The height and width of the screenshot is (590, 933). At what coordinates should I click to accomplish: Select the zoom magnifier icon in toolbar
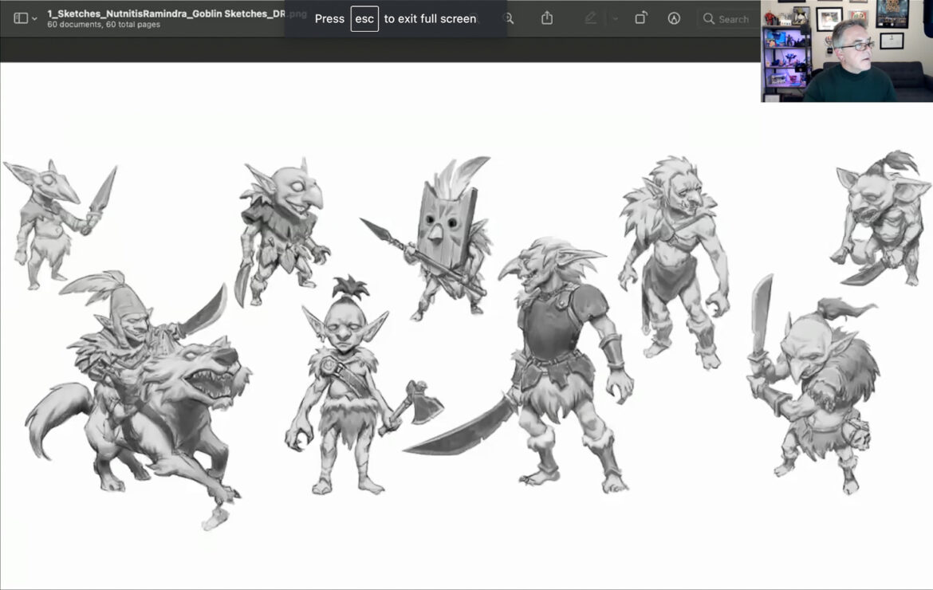pos(509,18)
